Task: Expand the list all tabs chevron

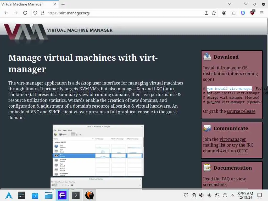Action: coord(230,4)
